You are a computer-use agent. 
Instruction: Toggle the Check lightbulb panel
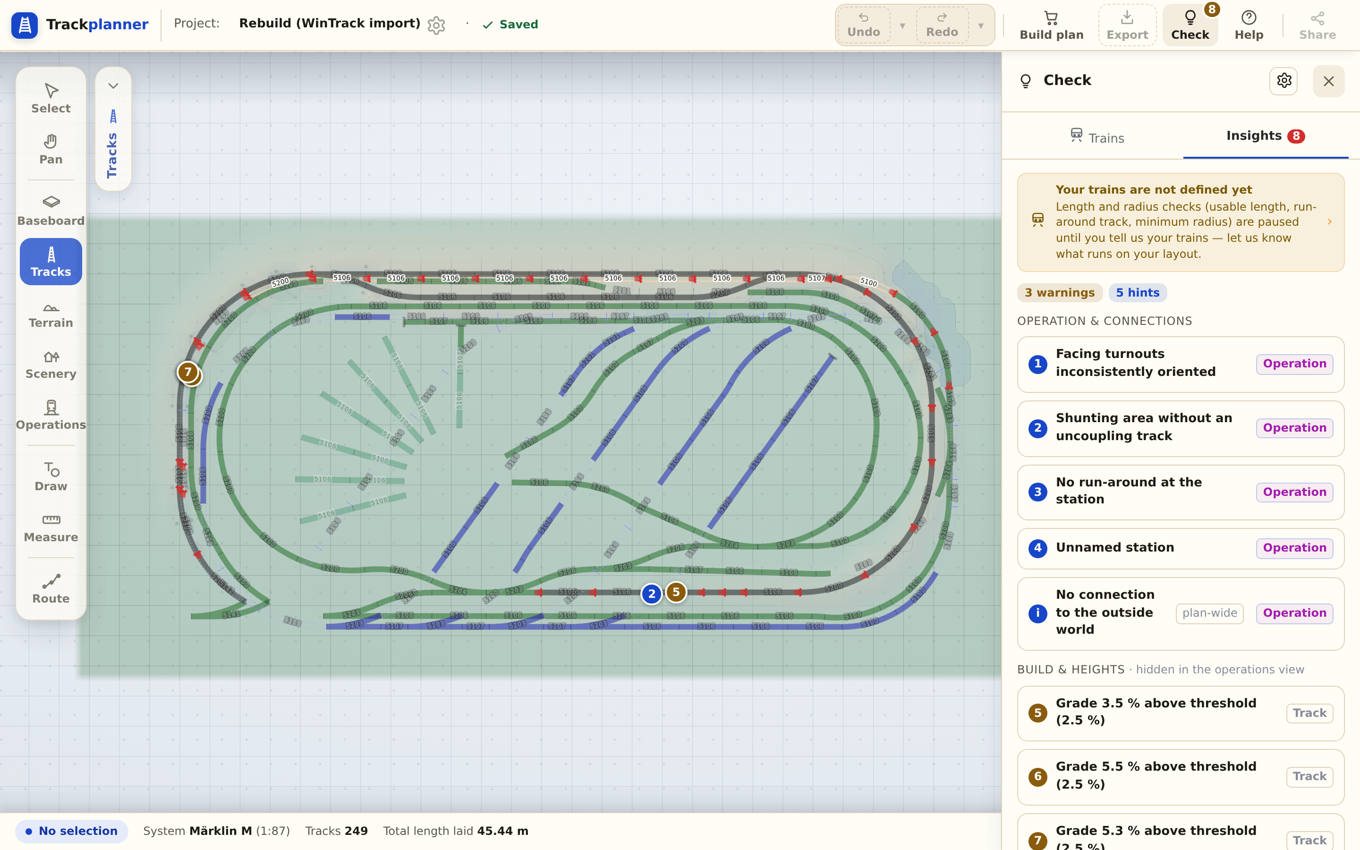1190,25
